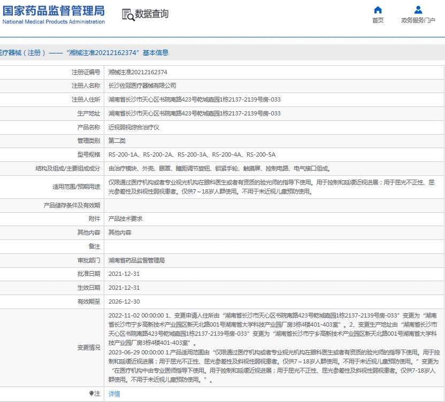This screenshot has width=445, height=402.
Task: Click expiry date 2026-12-30
Action: point(124,301)
